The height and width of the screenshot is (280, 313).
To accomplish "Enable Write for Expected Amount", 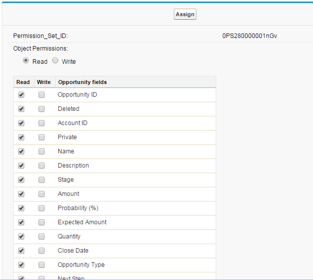I will click(42, 222).
